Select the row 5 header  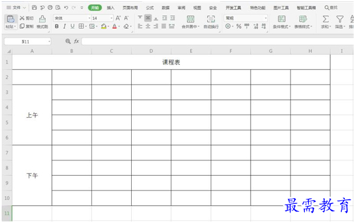[7, 122]
